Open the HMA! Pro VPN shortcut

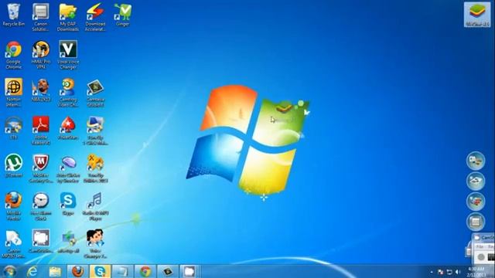[x=41, y=55]
